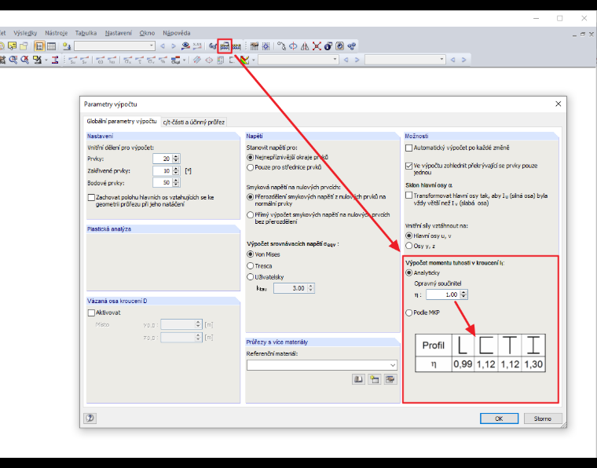Select Pouze pro střednice prvků radio
The height and width of the screenshot is (468, 597).
[x=250, y=167]
